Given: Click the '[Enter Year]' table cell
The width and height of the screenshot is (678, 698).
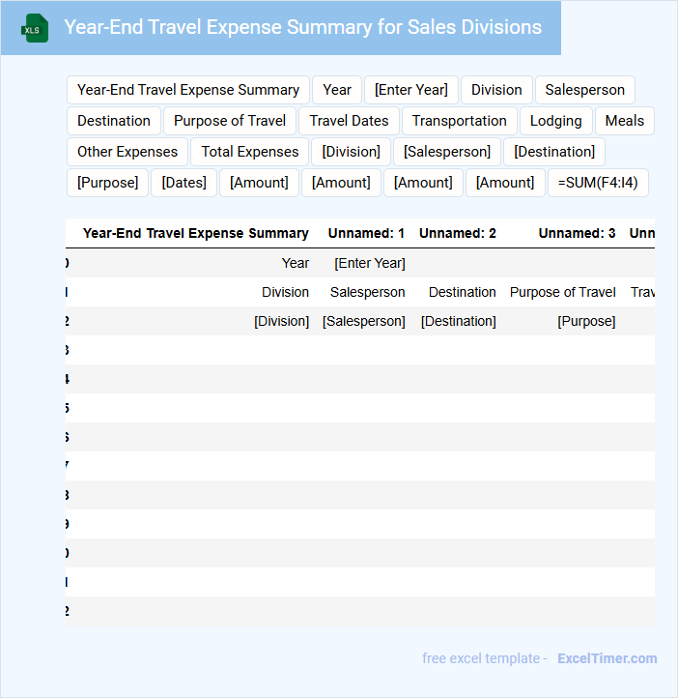Looking at the screenshot, I should click(x=369, y=263).
